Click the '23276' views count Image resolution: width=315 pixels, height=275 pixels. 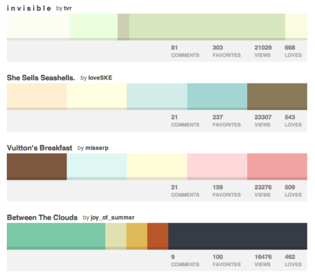coord(263,187)
